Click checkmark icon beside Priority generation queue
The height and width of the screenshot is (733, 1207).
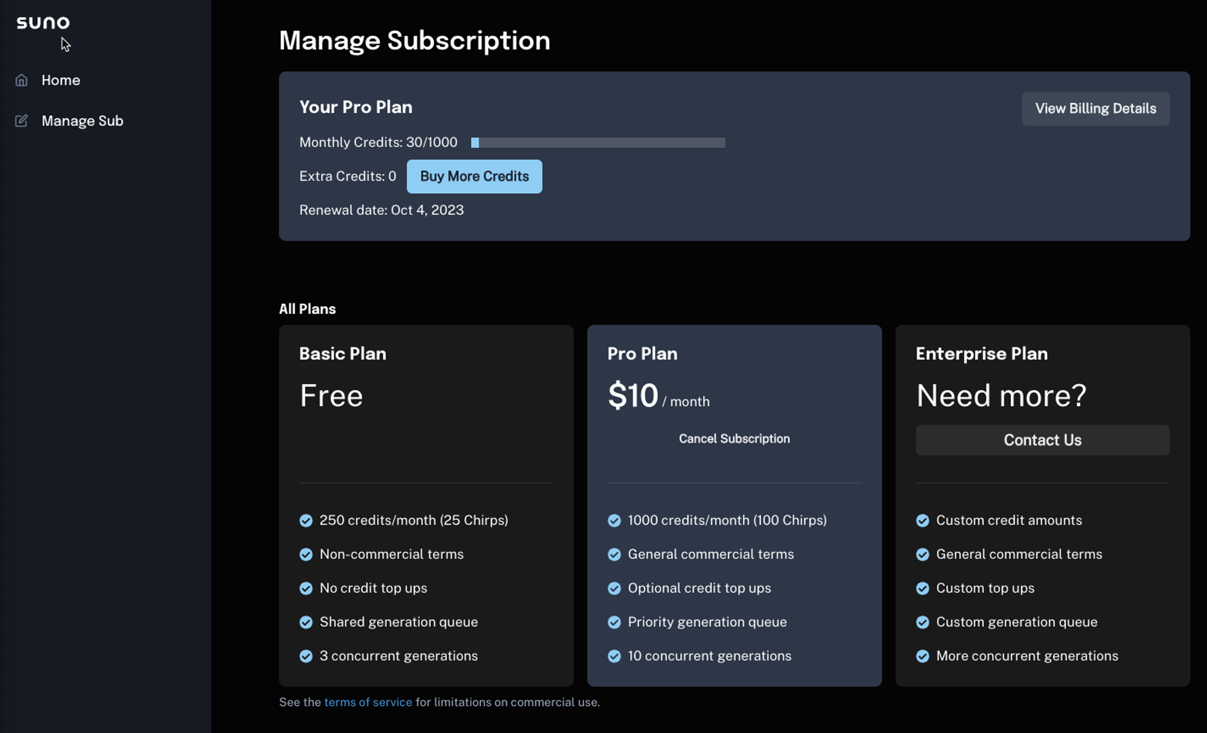click(614, 622)
